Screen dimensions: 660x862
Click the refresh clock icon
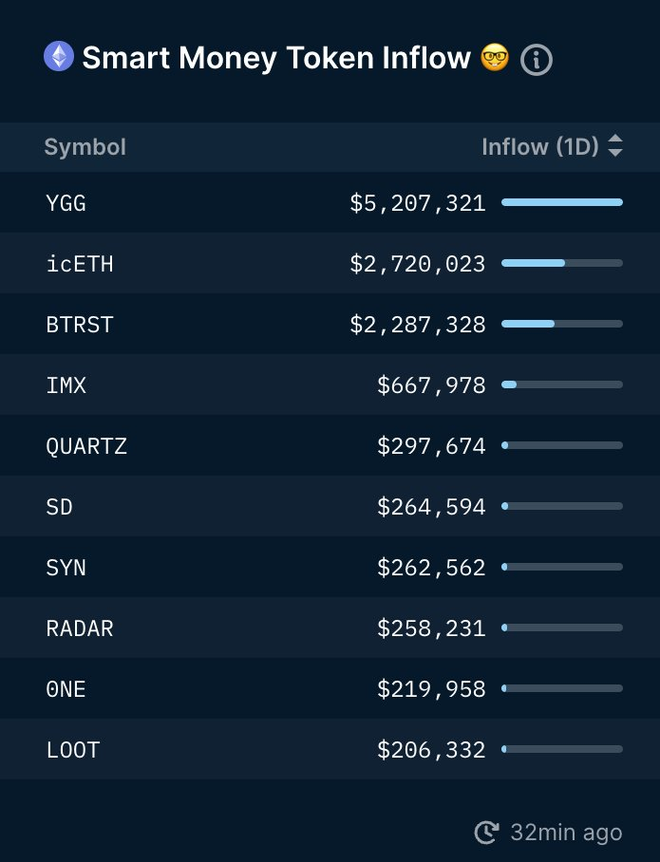coord(487,833)
